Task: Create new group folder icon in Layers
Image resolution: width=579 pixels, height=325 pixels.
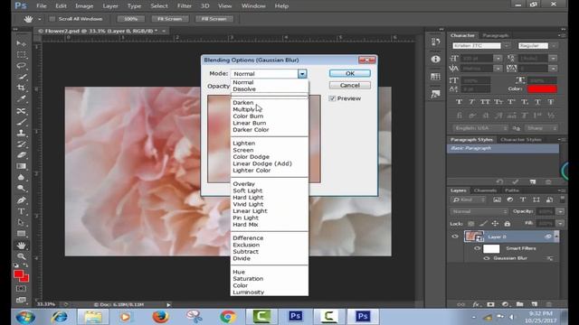Action: click(x=519, y=304)
